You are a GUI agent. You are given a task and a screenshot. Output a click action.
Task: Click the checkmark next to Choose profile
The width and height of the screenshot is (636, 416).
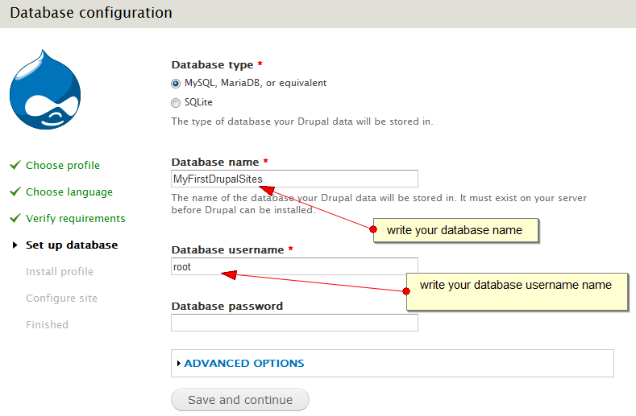pos(15,165)
